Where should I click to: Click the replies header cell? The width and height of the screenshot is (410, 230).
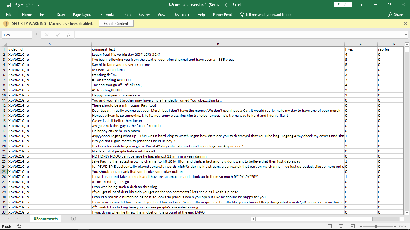390,49
